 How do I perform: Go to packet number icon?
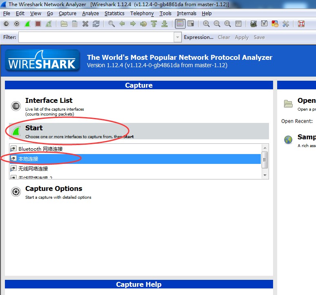coord(143,24)
